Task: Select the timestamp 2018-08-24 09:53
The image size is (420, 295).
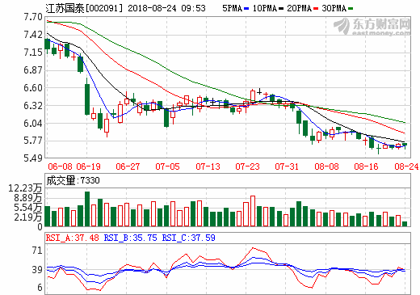Action: (166, 8)
